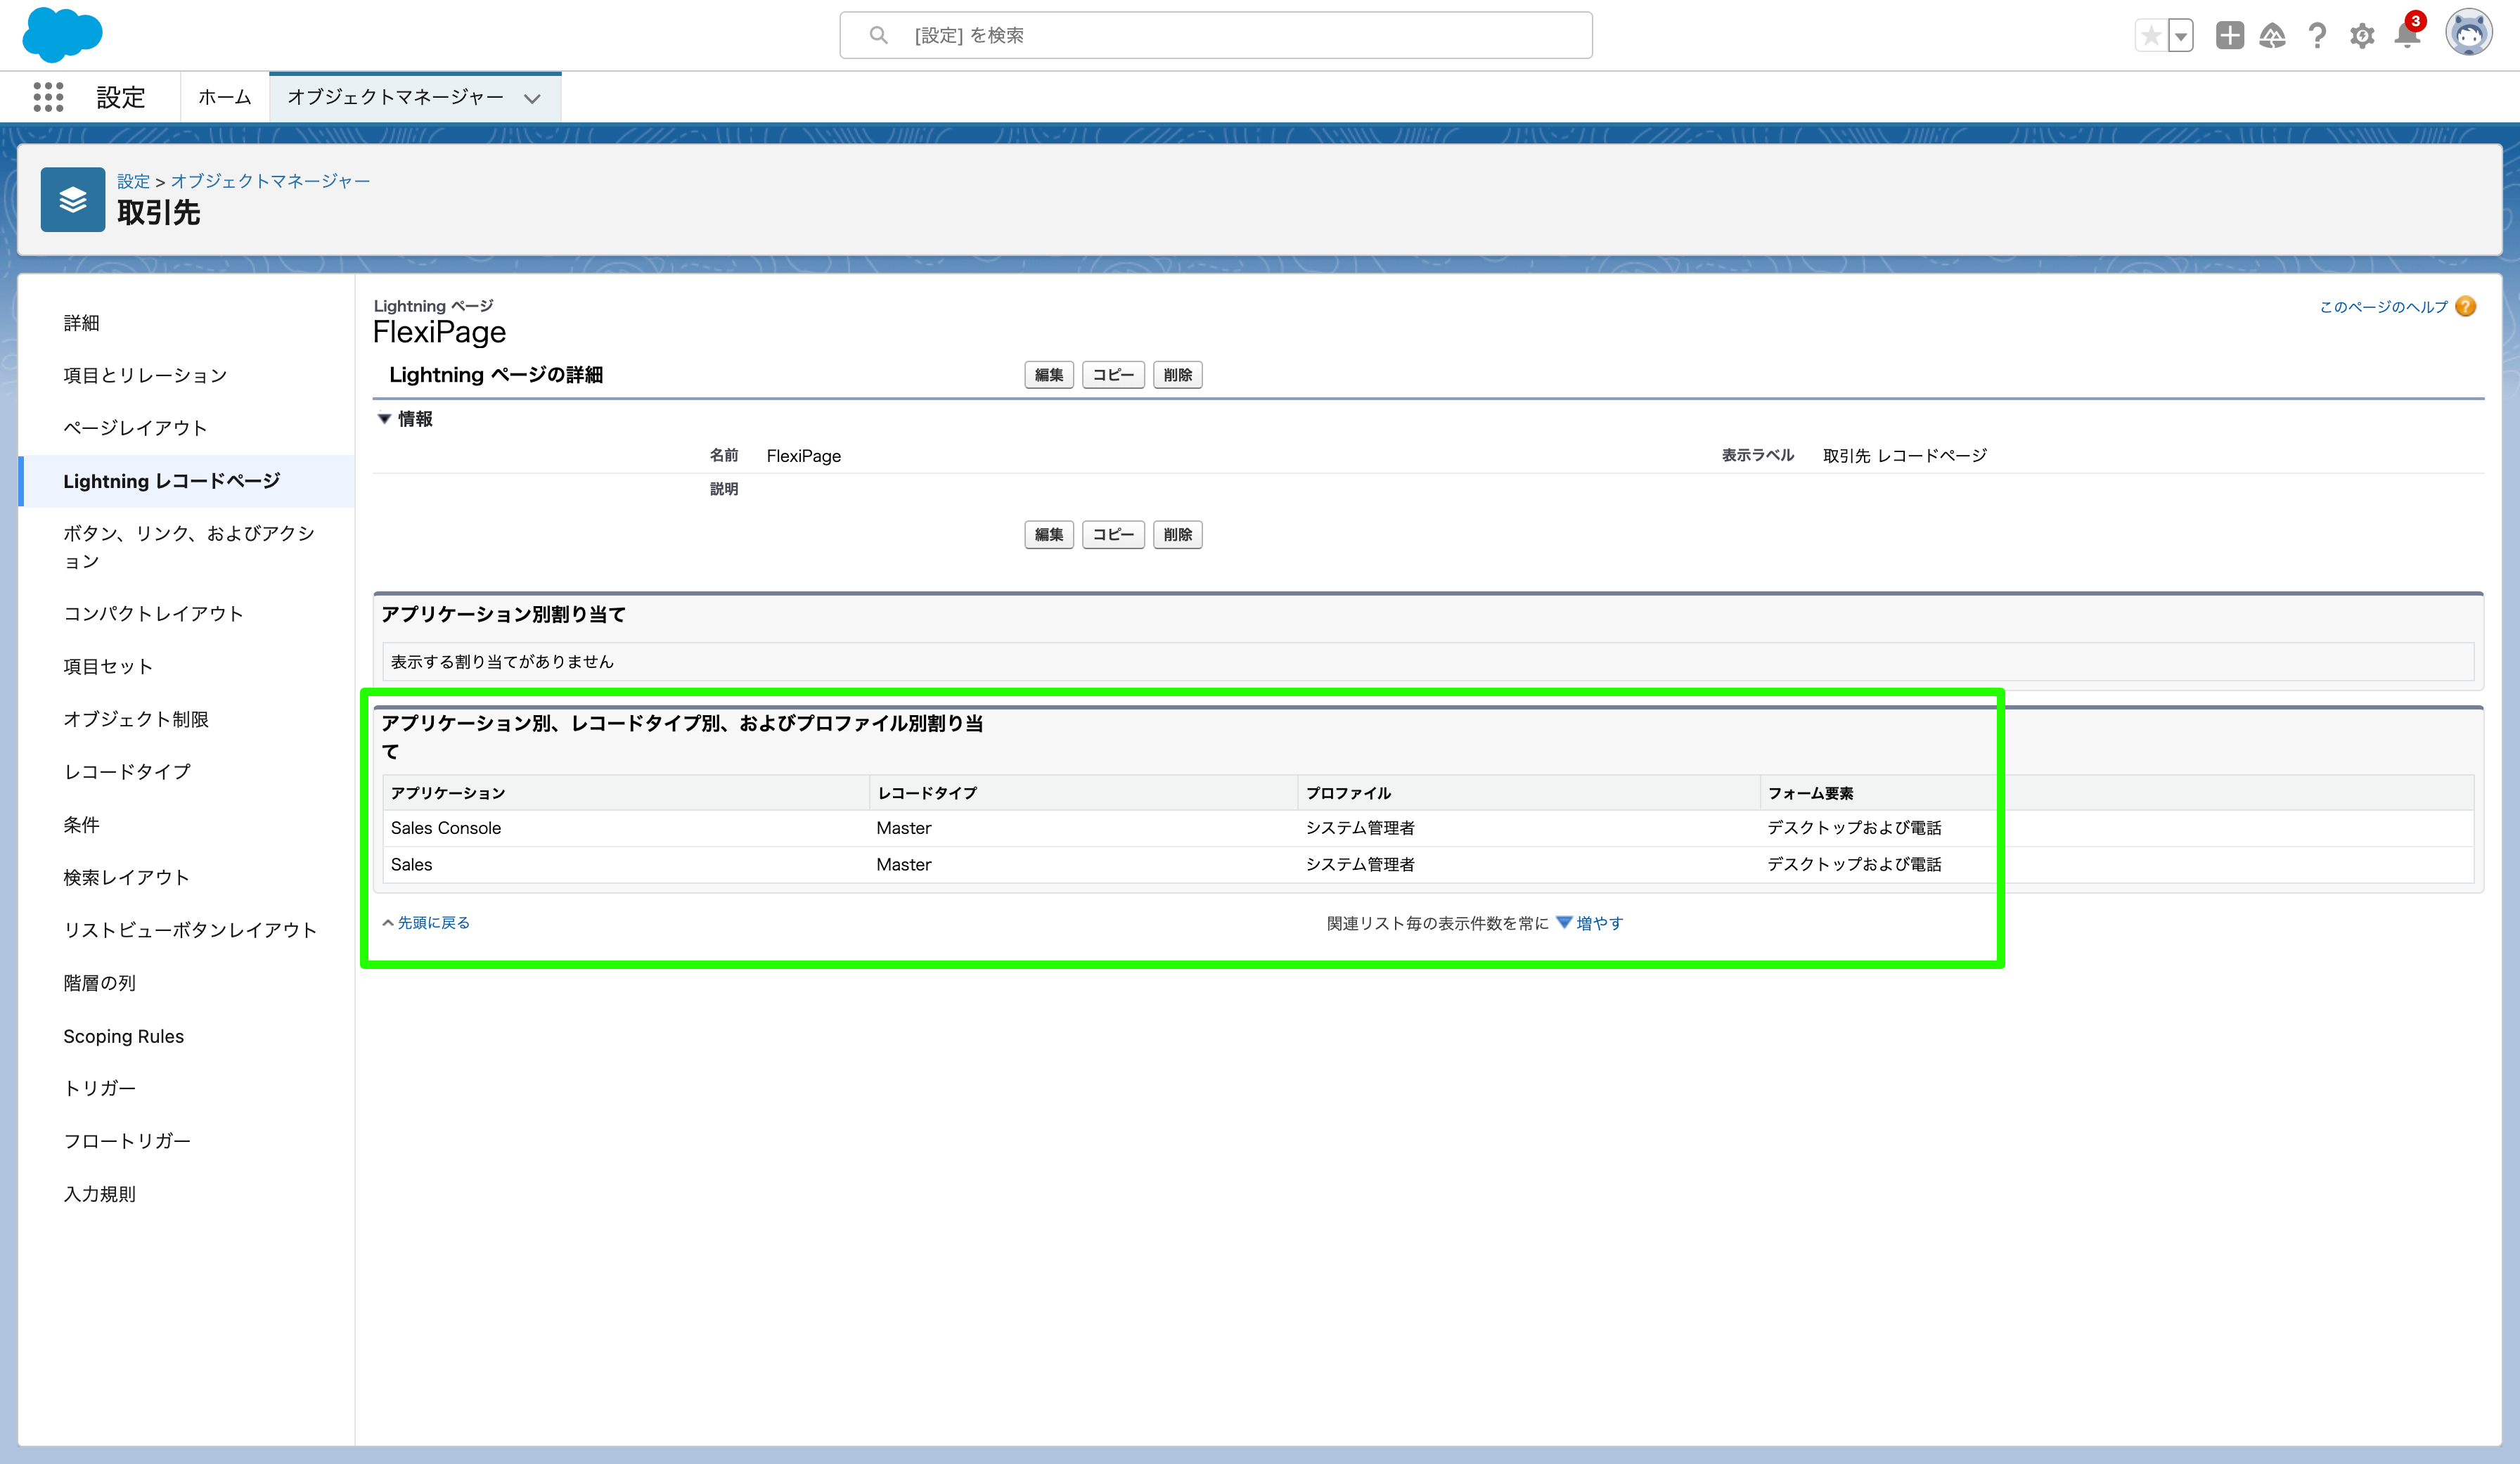Open the App Launcher waffle icon
Screen dimensions: 2520x1464
[47, 97]
